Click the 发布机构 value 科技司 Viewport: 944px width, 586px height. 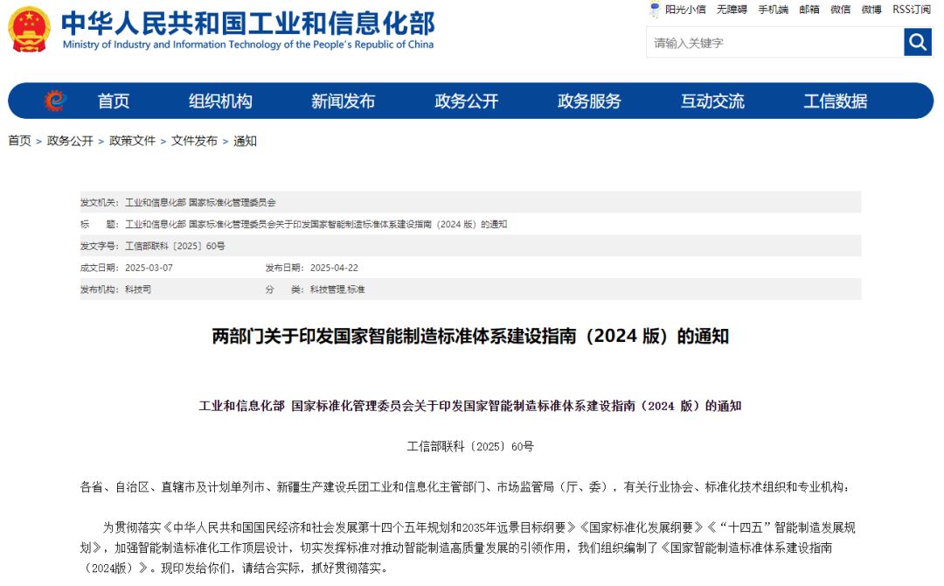pos(138,290)
